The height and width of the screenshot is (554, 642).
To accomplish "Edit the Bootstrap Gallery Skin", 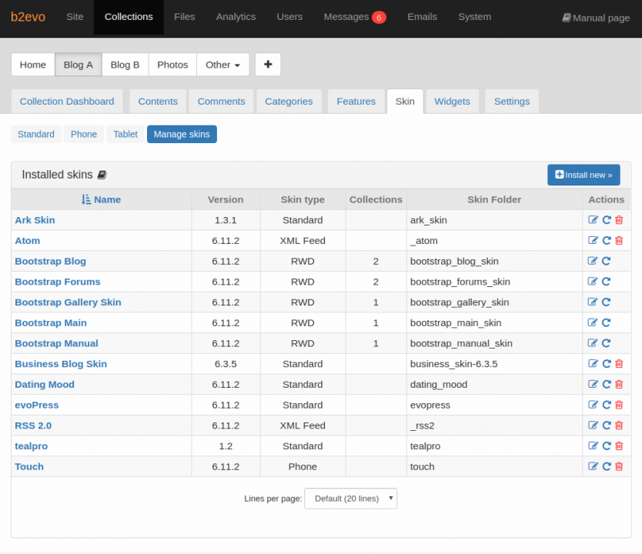I will pyautogui.click(x=593, y=302).
